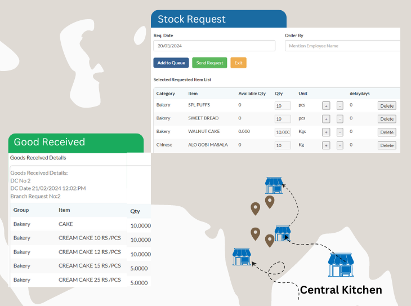This screenshot has width=411, height=306.
Task: Click the Category column header
Action: pos(166,94)
